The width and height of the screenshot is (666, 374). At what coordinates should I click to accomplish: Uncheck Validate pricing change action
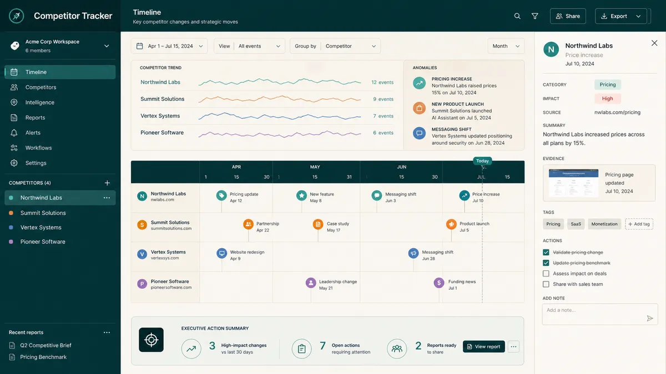click(x=546, y=252)
